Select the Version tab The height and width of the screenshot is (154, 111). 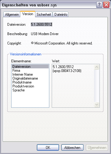pyautogui.click(x=28, y=14)
